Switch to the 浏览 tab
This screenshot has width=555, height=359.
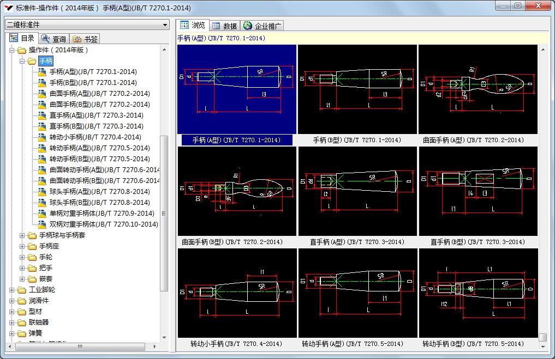[193, 25]
